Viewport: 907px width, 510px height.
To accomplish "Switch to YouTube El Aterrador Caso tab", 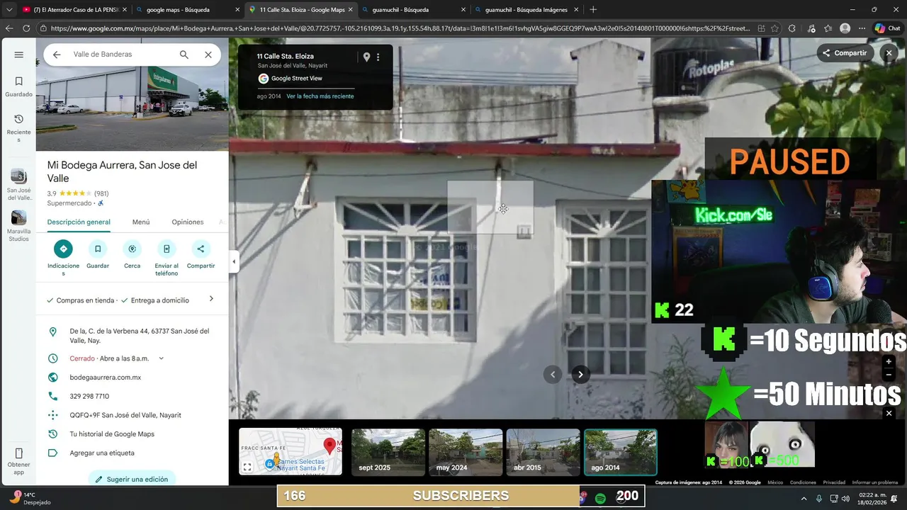I will tap(74, 10).
